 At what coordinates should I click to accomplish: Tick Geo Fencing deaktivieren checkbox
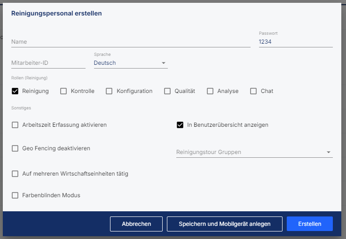(15, 148)
